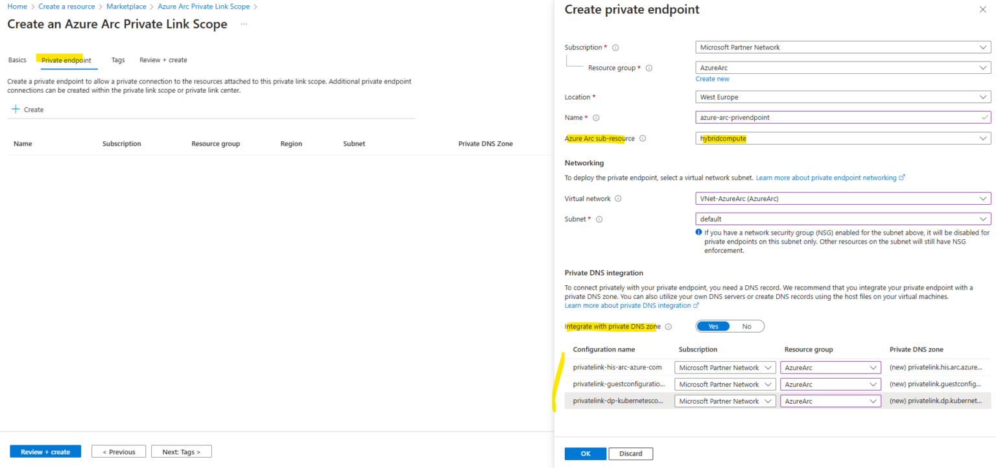Click the Name field info icon
The image size is (996, 468).
(596, 118)
